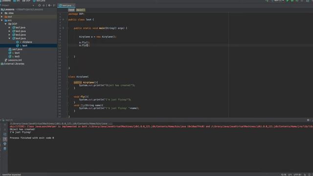The height and width of the screenshot is (176, 313).
Task: Toggle soft-wrap in Run console sidebar
Action: (x=5, y=134)
